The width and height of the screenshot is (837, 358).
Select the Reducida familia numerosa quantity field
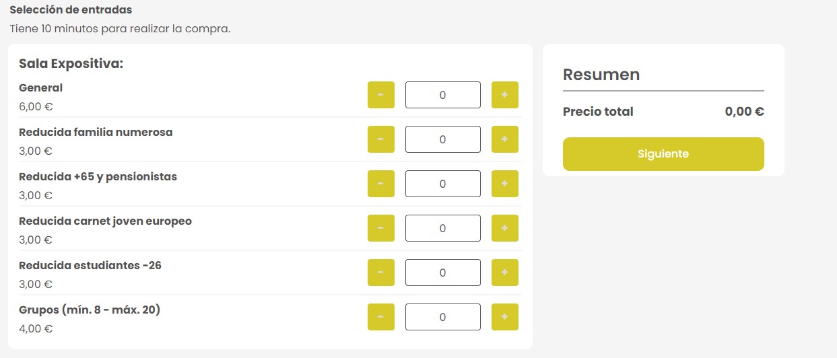(x=443, y=139)
